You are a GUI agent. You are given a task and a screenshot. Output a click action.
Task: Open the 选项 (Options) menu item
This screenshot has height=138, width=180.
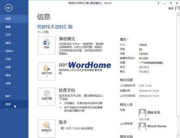pos(14,104)
